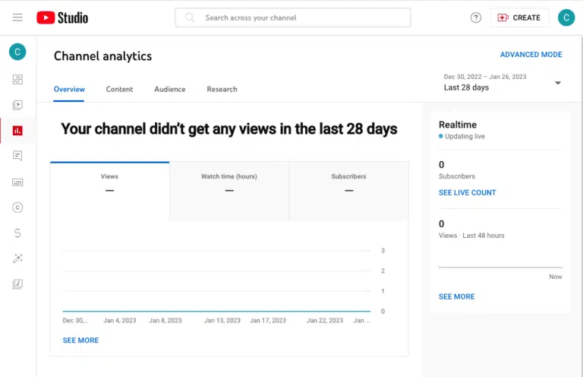
Task: Open the account avatar in the header
Action: (x=566, y=17)
